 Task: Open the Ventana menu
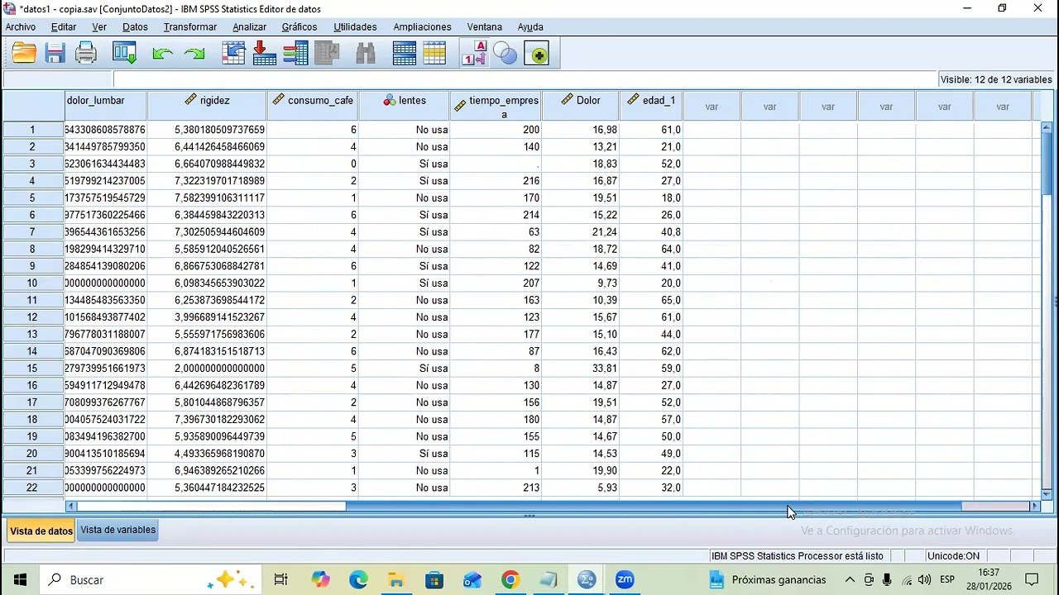click(x=485, y=27)
